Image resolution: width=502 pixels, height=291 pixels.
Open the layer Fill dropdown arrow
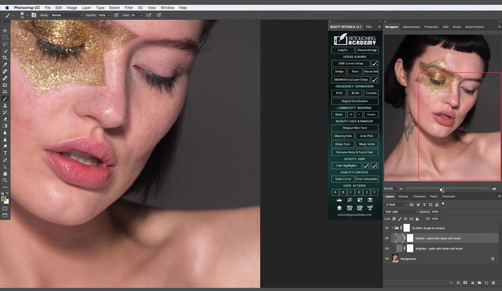(442, 219)
